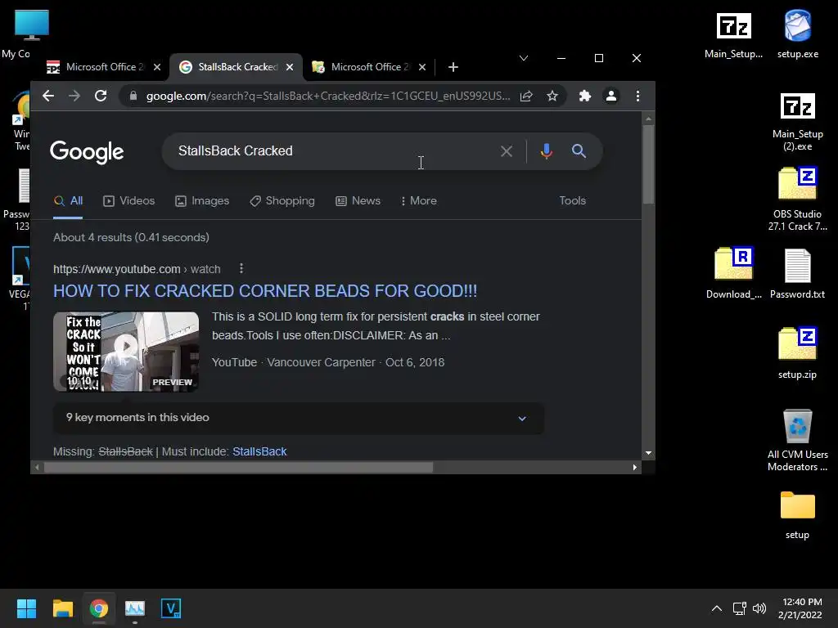Screen dimensions: 838x628
Task: Click the About 4 results text
Action: (x=131, y=238)
